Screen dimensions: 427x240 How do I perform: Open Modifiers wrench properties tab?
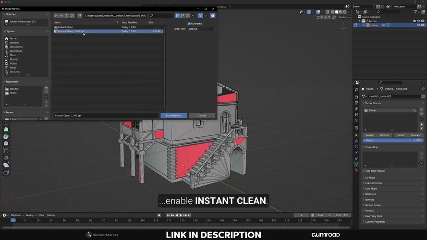pos(356,141)
